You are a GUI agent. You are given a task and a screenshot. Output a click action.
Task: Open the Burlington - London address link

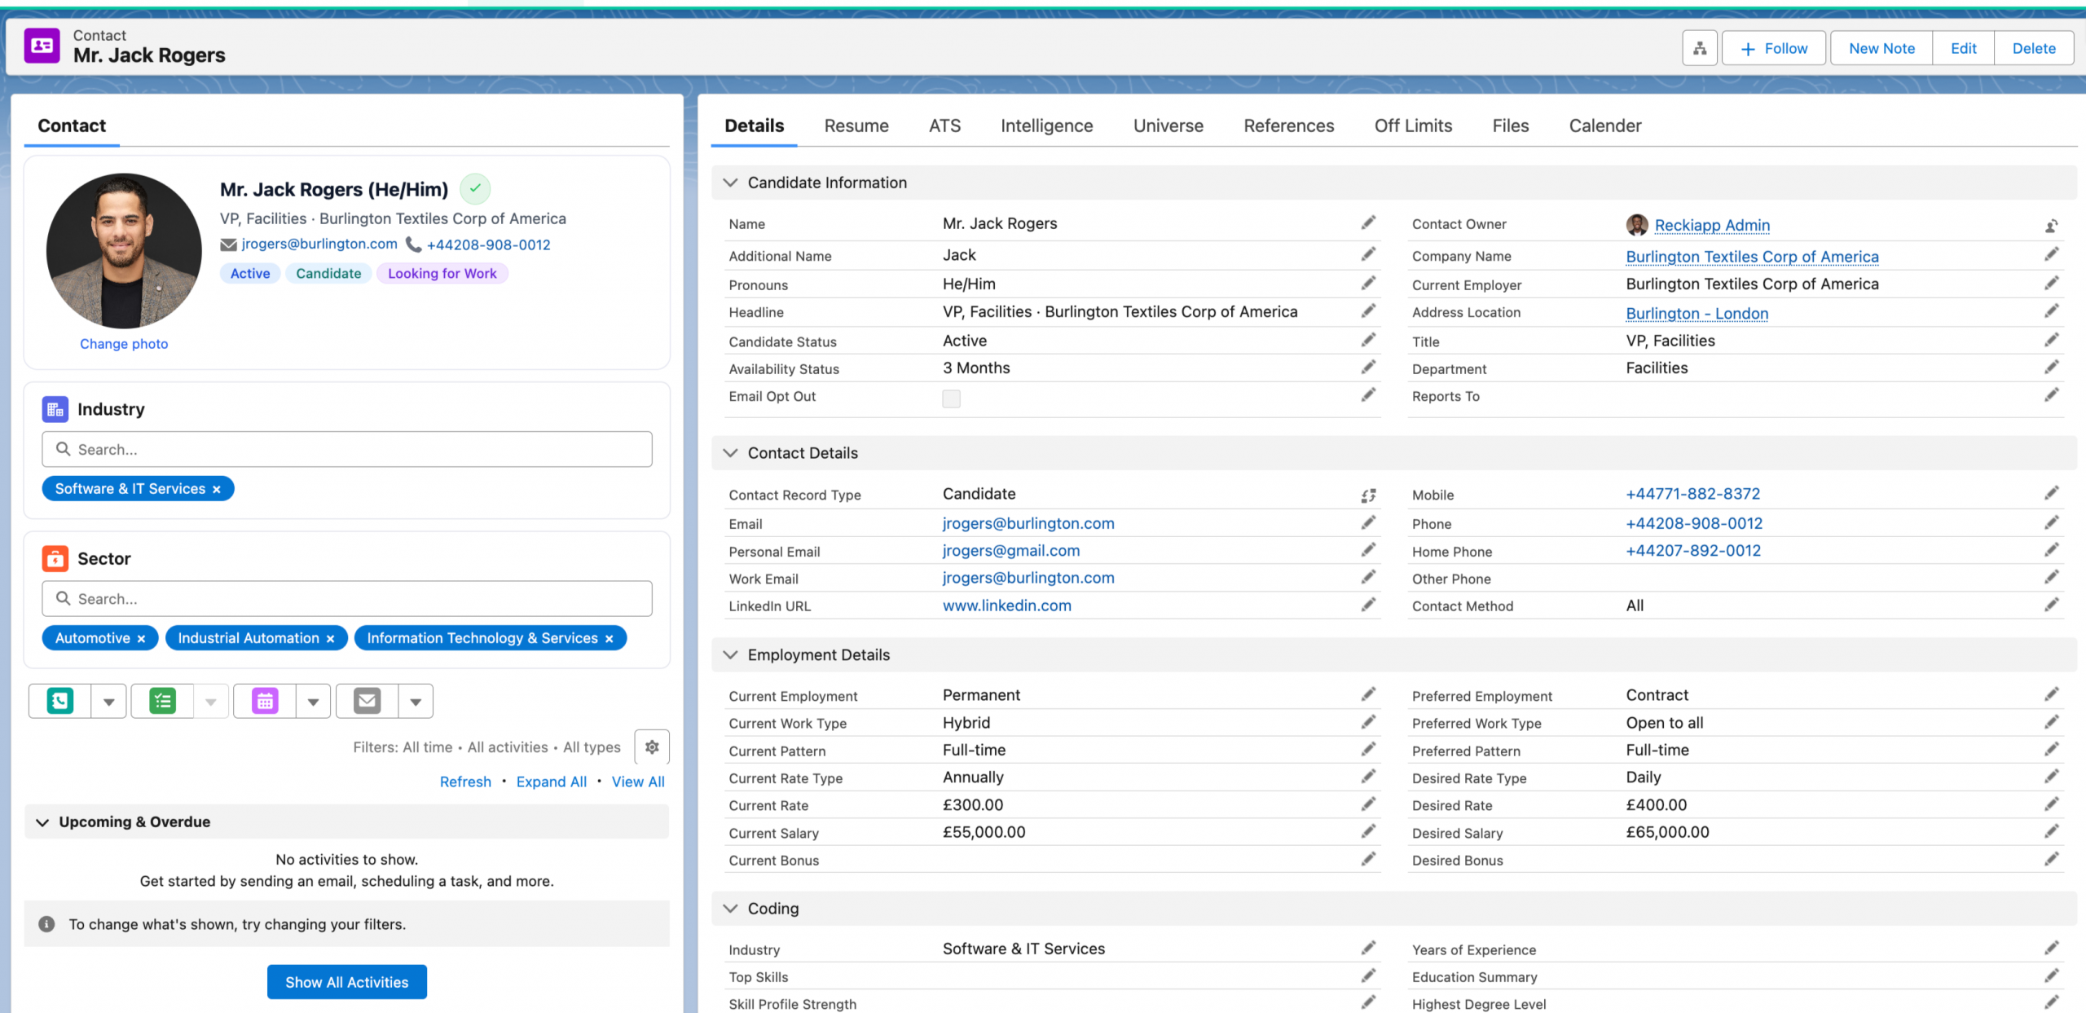coord(1697,314)
